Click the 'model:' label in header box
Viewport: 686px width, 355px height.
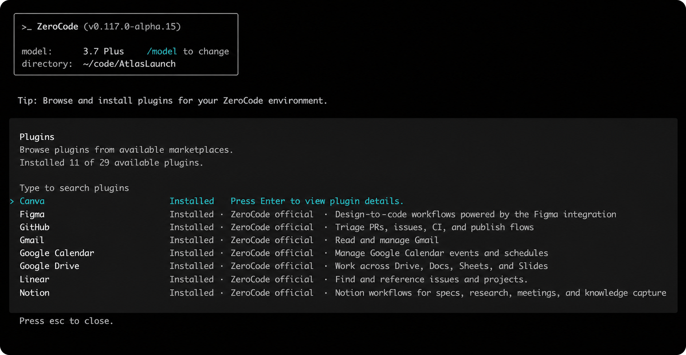pos(37,52)
